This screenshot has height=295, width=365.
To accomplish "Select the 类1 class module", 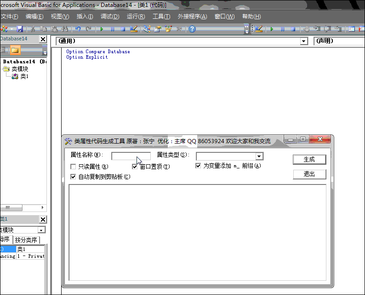I will click(x=24, y=76).
